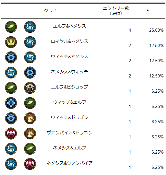Select the エルフ&ネメシス class label
Screen dimensions: 166x175
coord(70,26)
